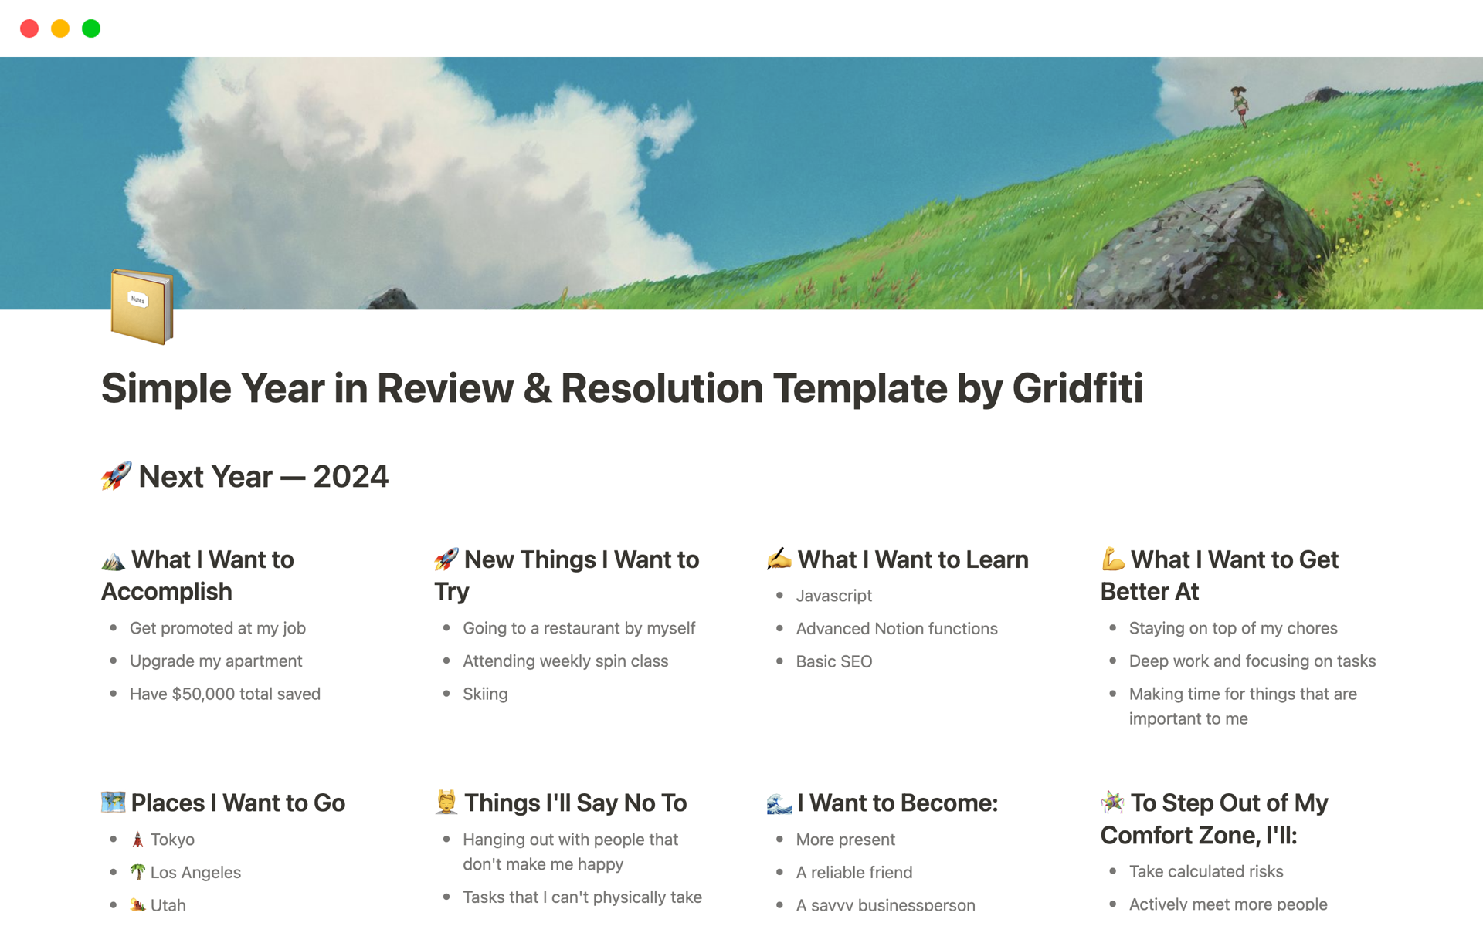Click the rocket emoji by New Things I Want to Try
Image resolution: width=1483 pixels, height=926 pixels.
[446, 559]
